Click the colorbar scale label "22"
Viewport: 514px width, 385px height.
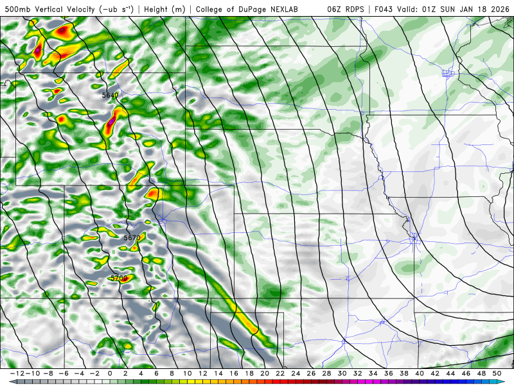tap(280, 373)
